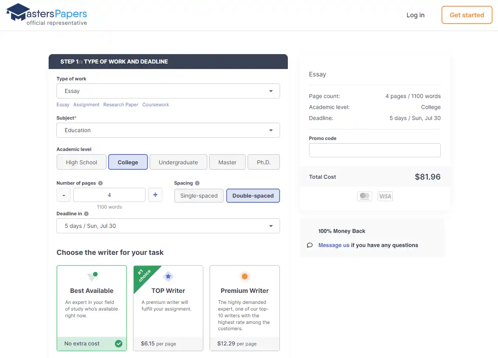The image size is (498, 358).
Task: Click the info icon beside Deadline in
Action: (x=86, y=214)
